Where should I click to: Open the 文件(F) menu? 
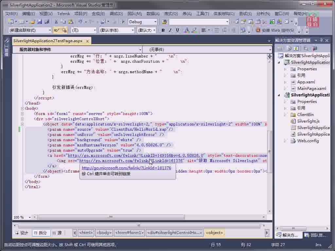pyautogui.click(x=11, y=14)
